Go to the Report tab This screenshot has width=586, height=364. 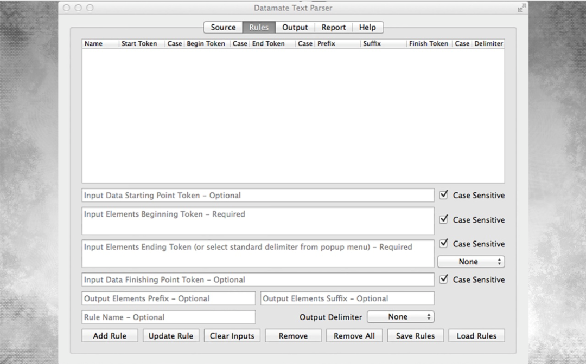[x=333, y=27]
